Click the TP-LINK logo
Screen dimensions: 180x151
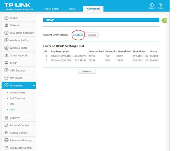point(17,5)
